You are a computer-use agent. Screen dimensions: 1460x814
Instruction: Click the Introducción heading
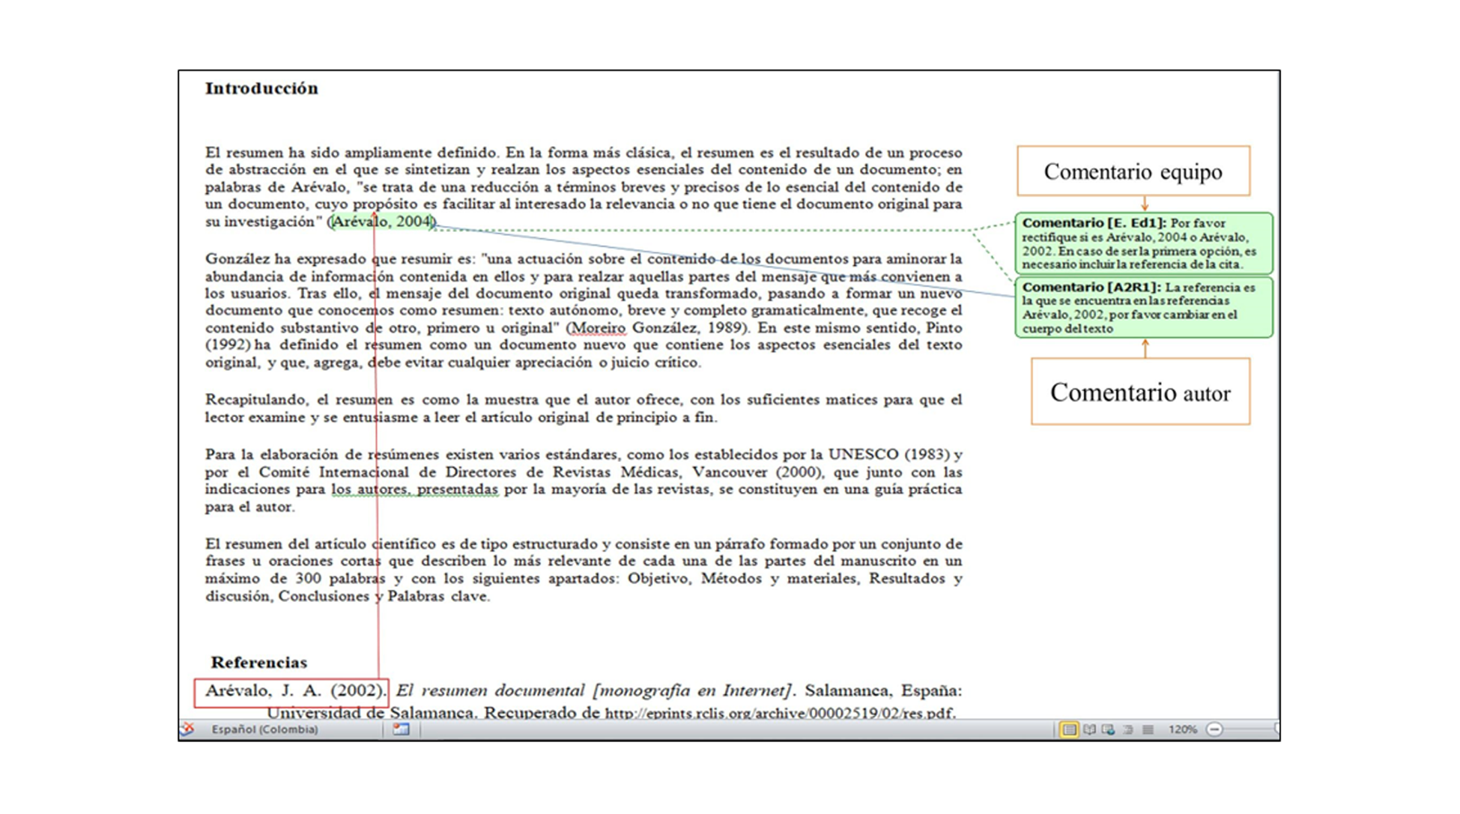[261, 88]
